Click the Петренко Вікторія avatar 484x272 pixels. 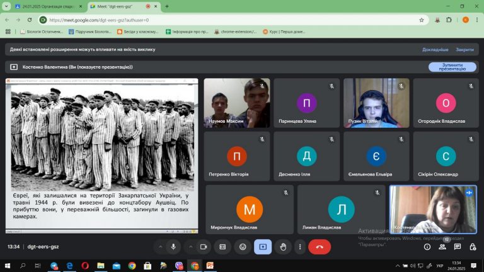click(237, 156)
